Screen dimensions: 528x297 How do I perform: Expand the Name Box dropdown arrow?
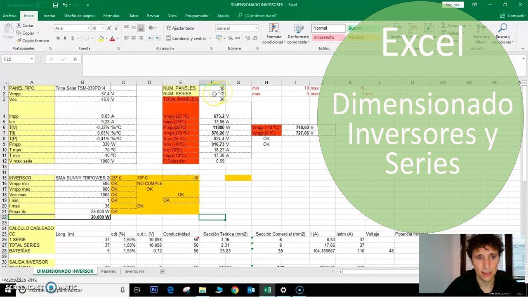(x=31, y=59)
